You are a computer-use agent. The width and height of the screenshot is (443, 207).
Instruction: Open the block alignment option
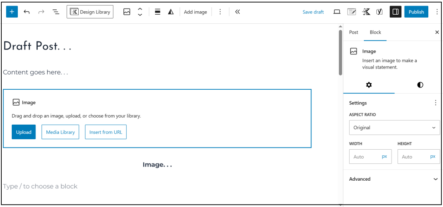pos(157,12)
